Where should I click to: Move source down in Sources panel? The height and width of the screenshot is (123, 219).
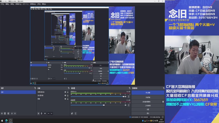tap(51, 113)
